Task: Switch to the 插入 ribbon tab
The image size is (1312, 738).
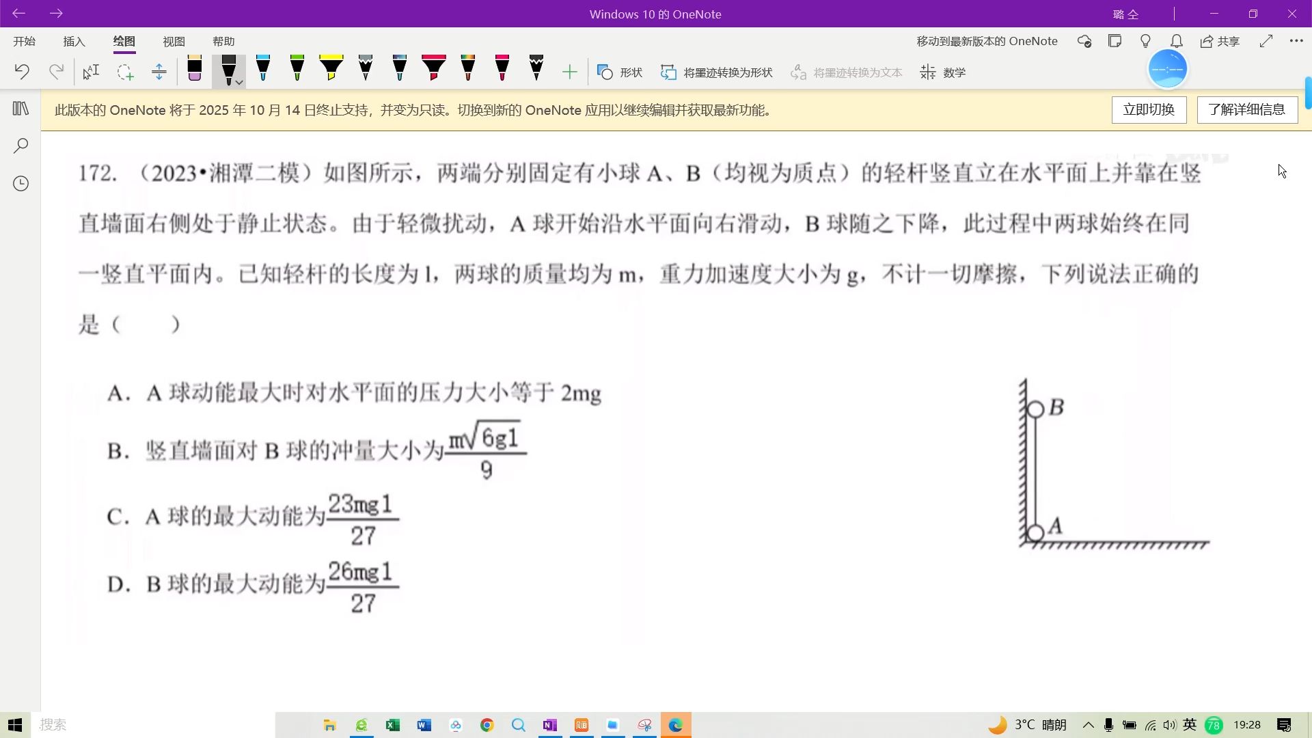Action: (x=74, y=41)
